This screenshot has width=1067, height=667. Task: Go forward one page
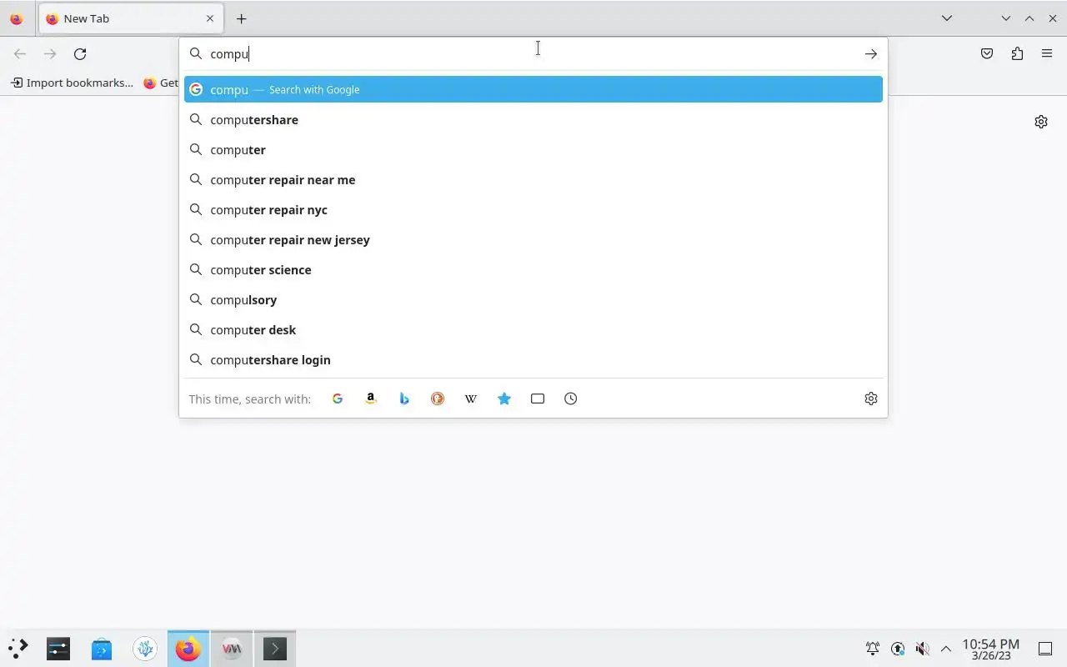click(50, 54)
